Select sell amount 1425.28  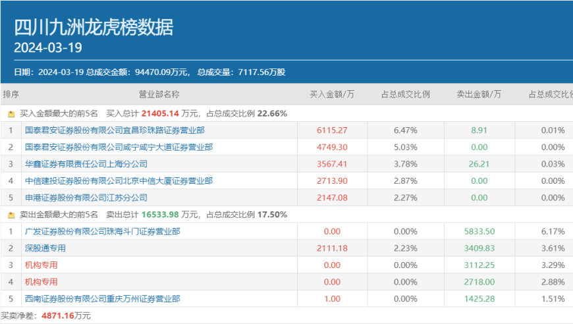479,299
